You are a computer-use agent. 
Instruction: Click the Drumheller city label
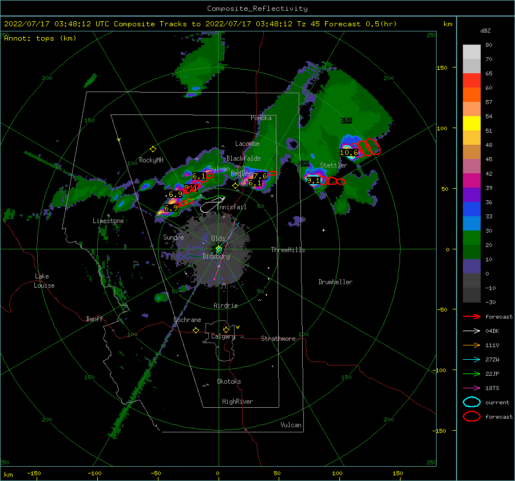coord(335,282)
